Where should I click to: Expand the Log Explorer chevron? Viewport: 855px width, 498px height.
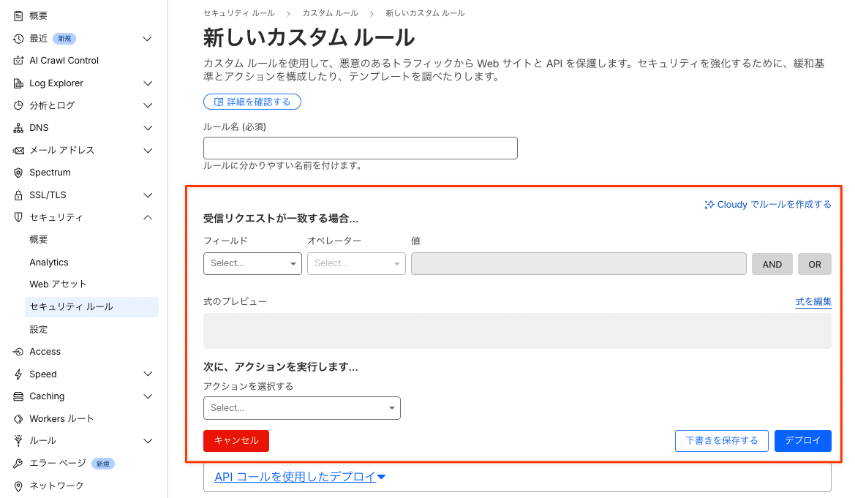(x=148, y=83)
